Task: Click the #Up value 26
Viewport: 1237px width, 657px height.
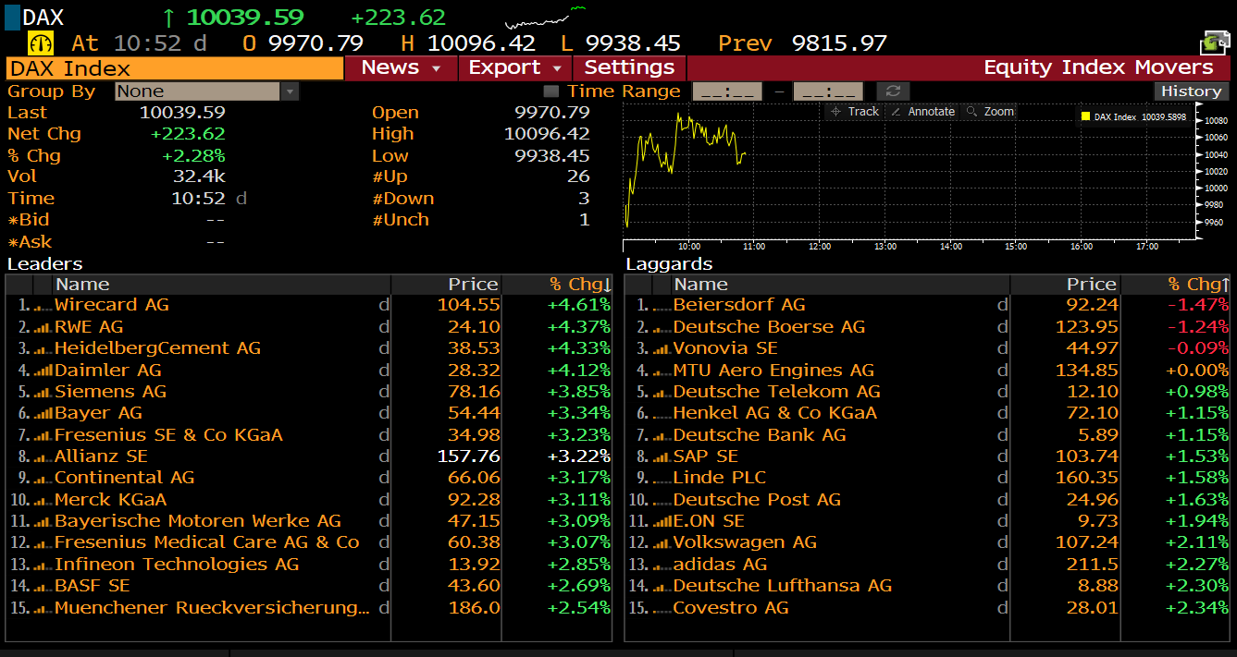Action: [x=578, y=176]
